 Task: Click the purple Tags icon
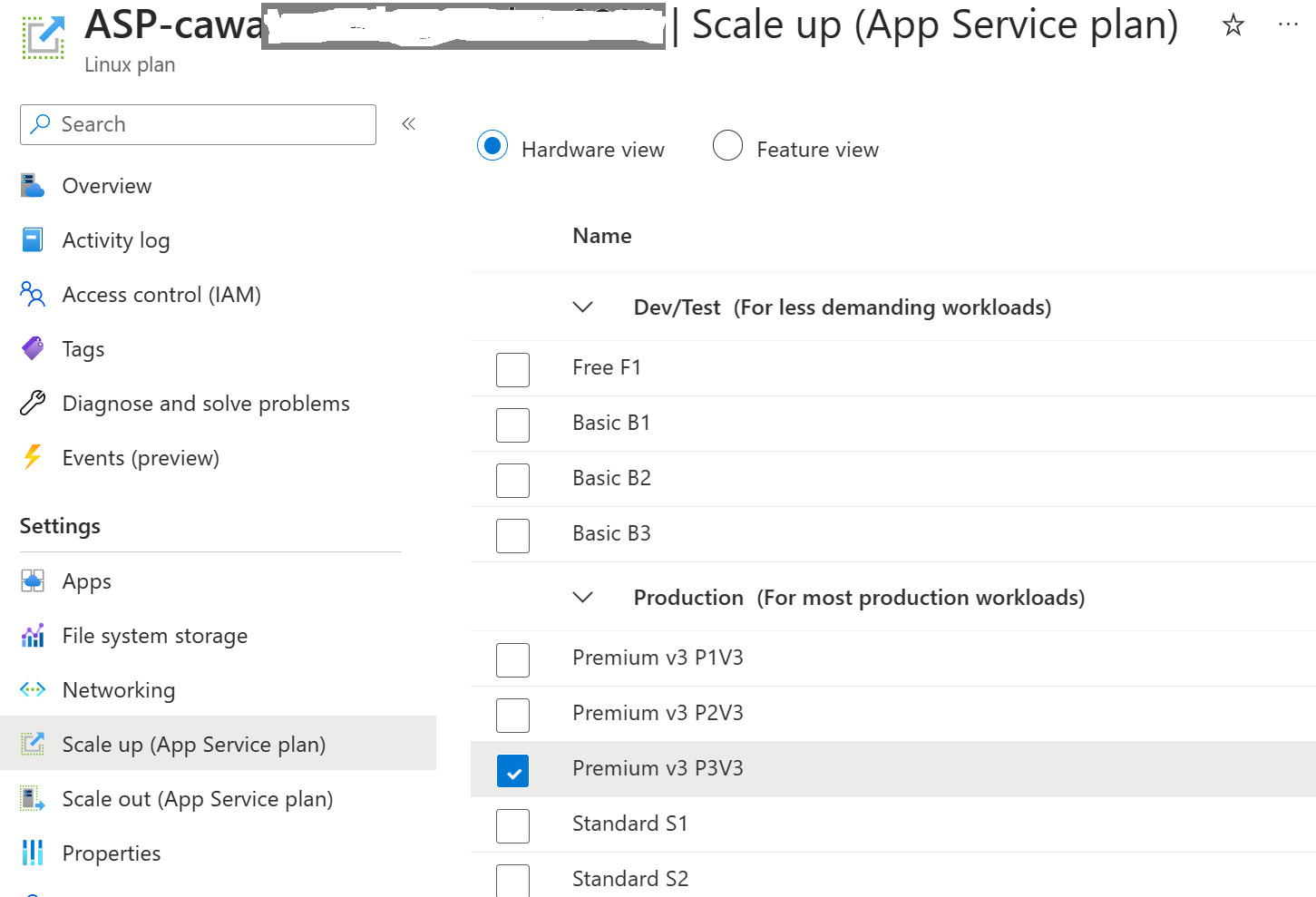(33, 349)
